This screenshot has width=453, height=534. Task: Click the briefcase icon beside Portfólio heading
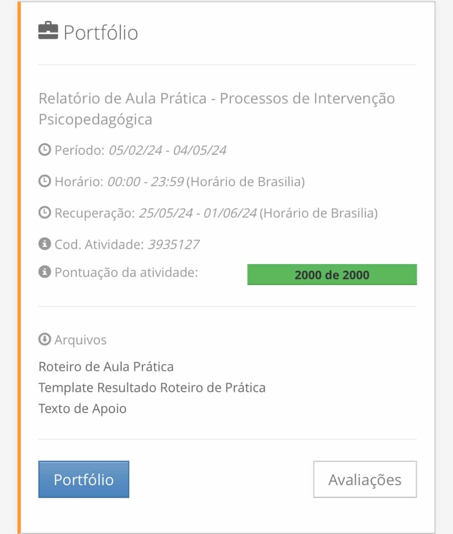48,31
